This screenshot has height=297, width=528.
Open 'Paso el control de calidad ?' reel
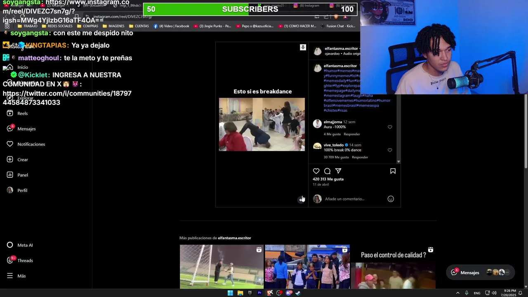[393, 266]
